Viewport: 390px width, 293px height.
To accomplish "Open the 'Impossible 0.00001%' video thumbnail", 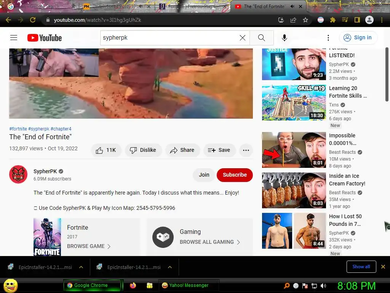I will coord(294,150).
